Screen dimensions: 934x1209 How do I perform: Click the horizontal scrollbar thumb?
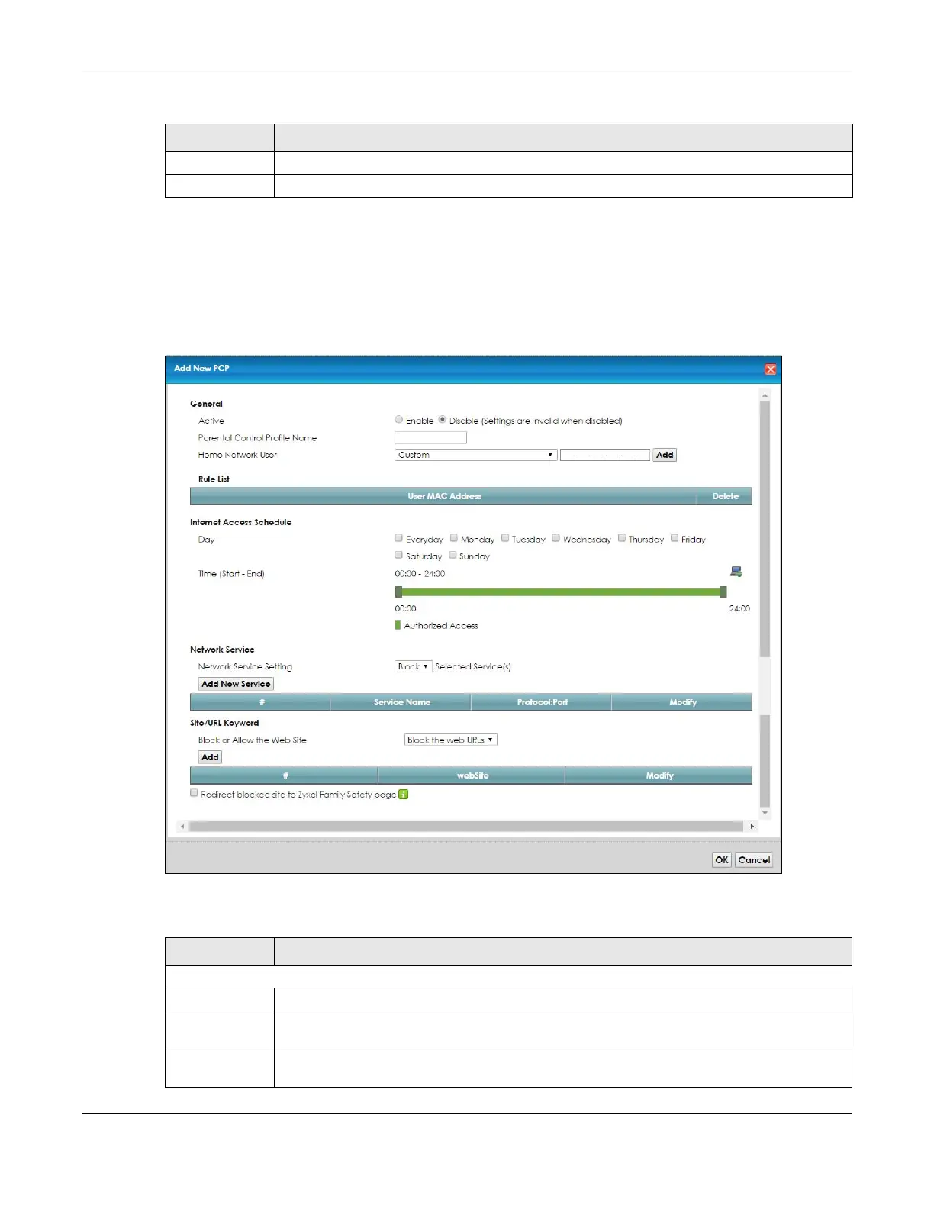(x=465, y=827)
